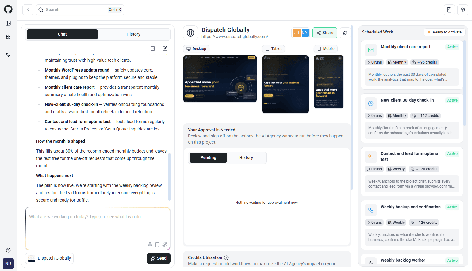The image size is (472, 271).
Task: Click the 'How the month is shaped' heading
Action: 60,141
